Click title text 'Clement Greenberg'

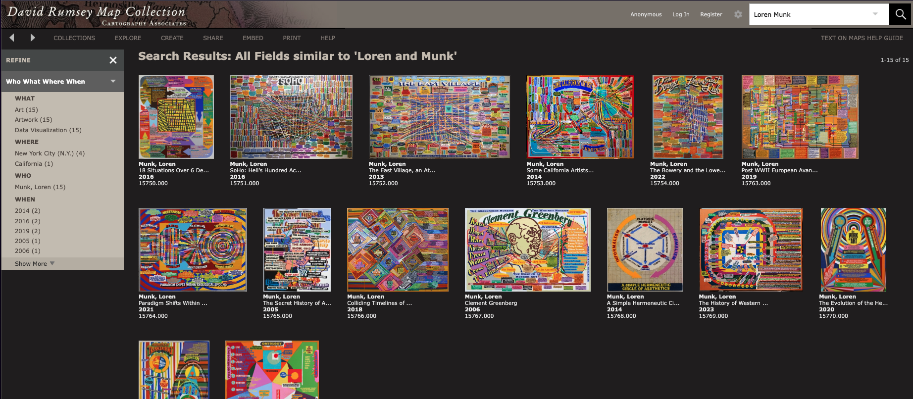(491, 303)
